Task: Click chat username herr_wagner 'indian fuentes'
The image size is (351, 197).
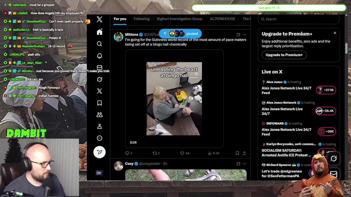Action: tap(26, 96)
